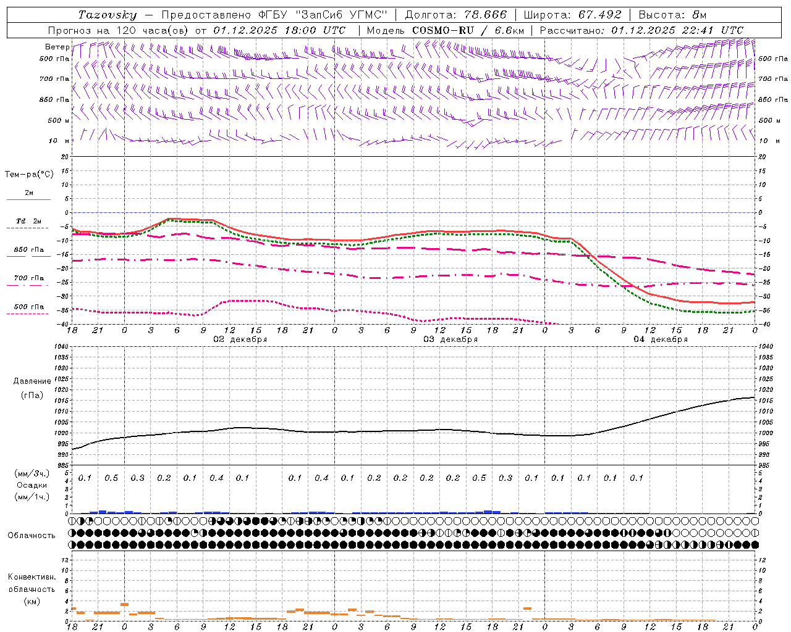The width and height of the screenshot is (791, 632).
Task: Click the Рассчитано: 01.12.2025 22:41 UTC timestamp
Action: (641, 30)
